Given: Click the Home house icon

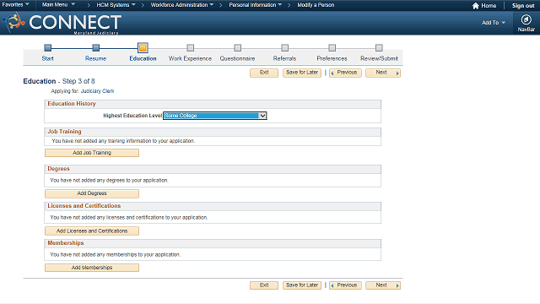Looking at the screenshot, I should 476,6.
